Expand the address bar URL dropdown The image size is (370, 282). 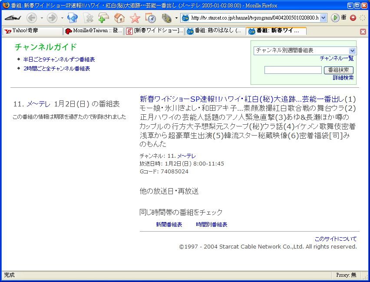click(x=323, y=18)
